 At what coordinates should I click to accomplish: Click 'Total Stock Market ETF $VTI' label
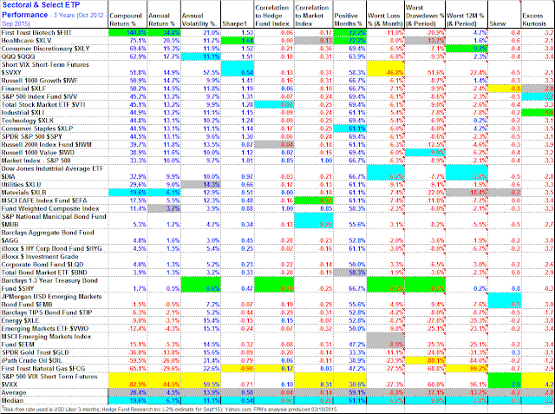coord(43,104)
